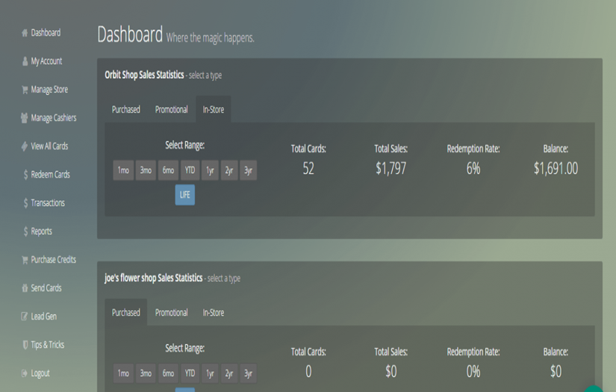Image resolution: width=616 pixels, height=392 pixels.
Task: Go to Manage Store
Action: [x=49, y=90]
